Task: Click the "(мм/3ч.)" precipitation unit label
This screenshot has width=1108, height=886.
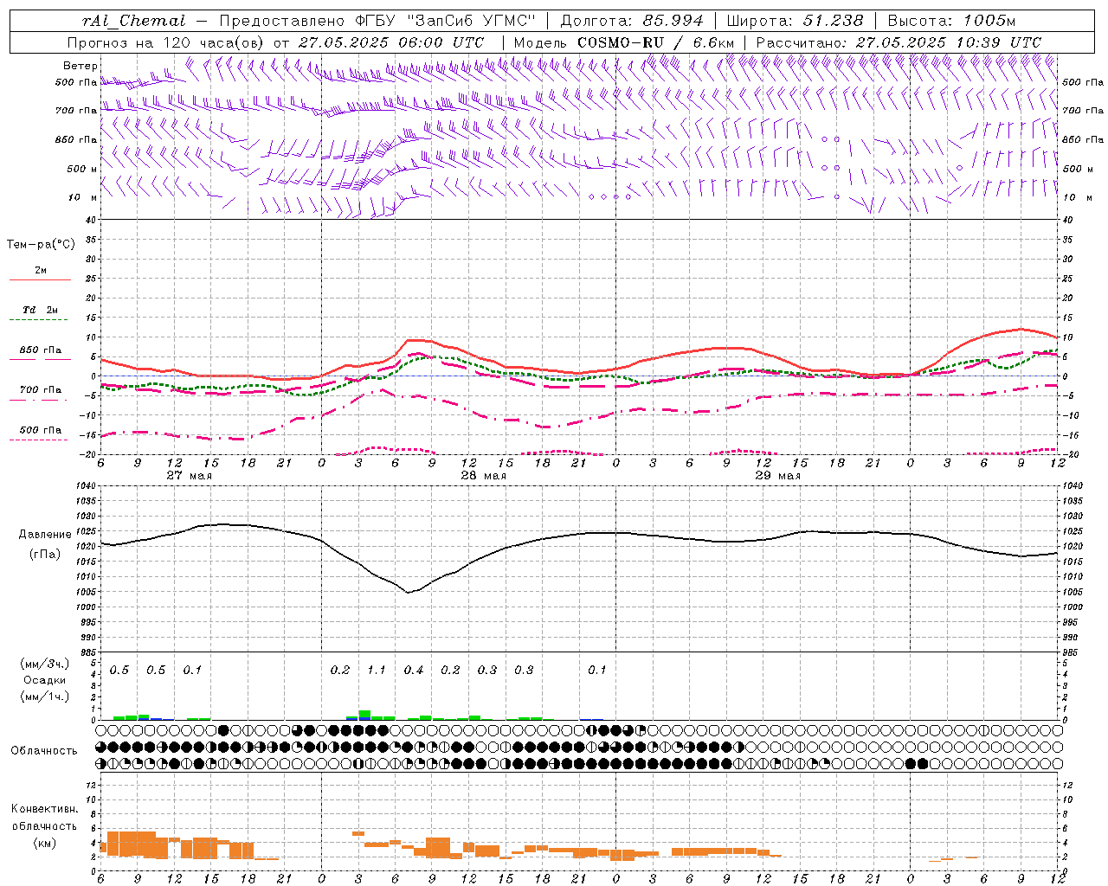Action: coord(45,664)
